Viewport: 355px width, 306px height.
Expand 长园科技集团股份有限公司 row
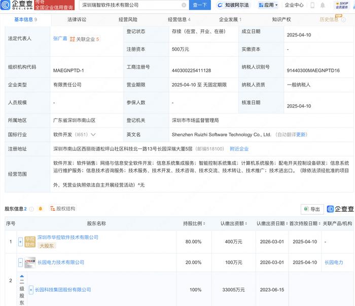point(31,290)
